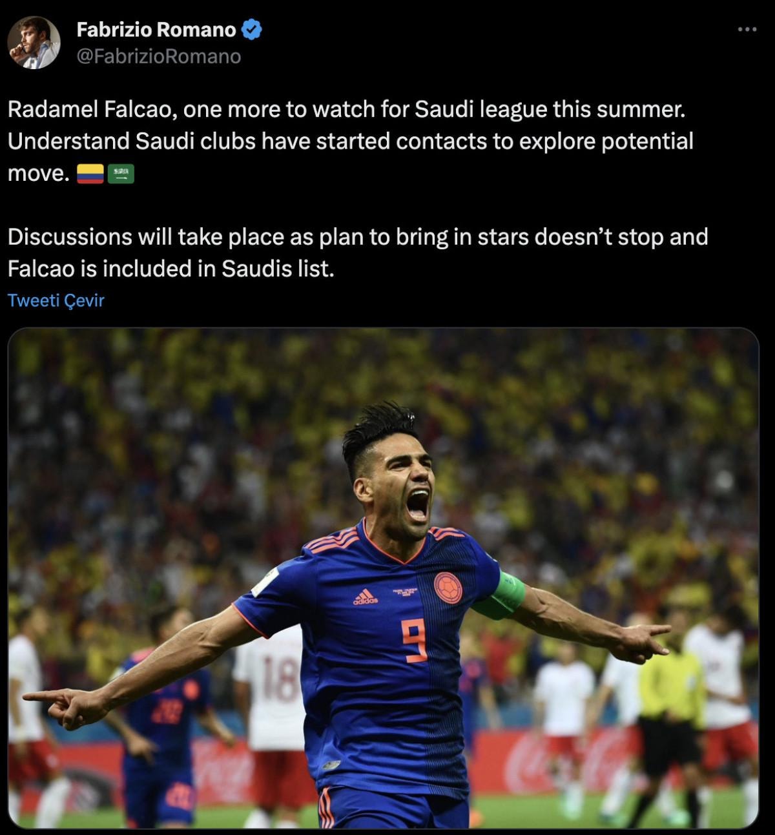Click the Saudi Arabia flag emoji
The width and height of the screenshot is (775, 835).
(x=121, y=174)
